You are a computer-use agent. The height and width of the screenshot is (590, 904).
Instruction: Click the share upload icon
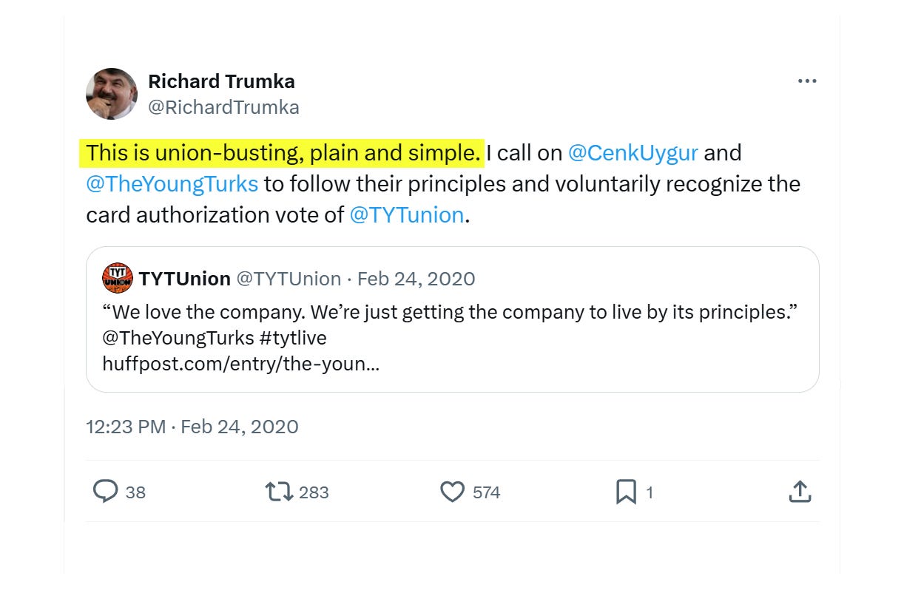[800, 492]
